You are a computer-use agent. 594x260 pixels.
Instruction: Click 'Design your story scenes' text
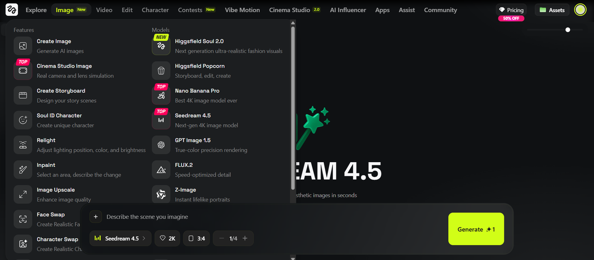pyautogui.click(x=67, y=101)
